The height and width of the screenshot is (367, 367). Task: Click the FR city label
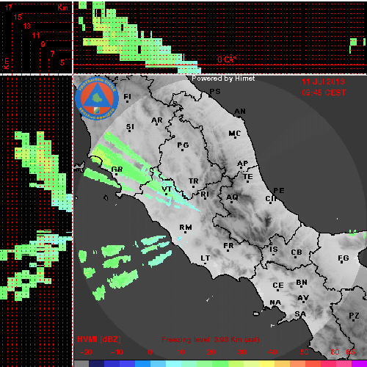(x=228, y=246)
